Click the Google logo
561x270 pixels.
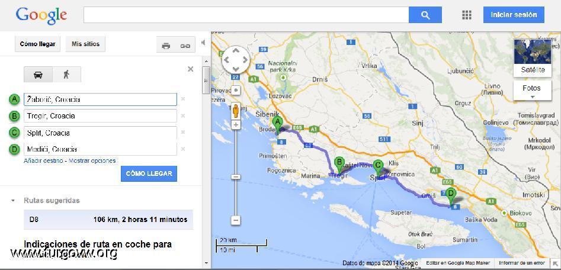41,15
